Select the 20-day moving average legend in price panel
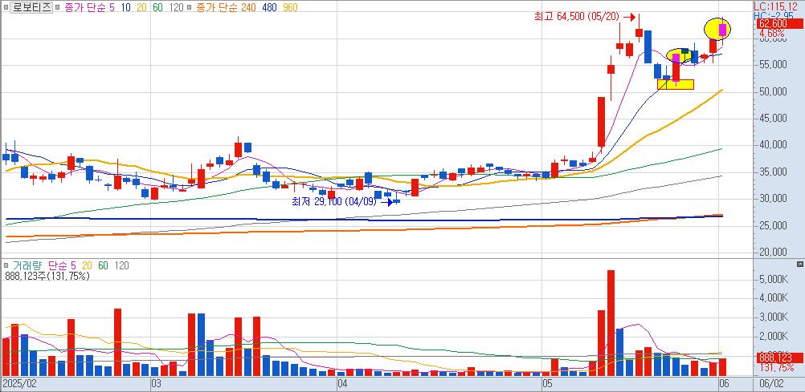 point(142,7)
